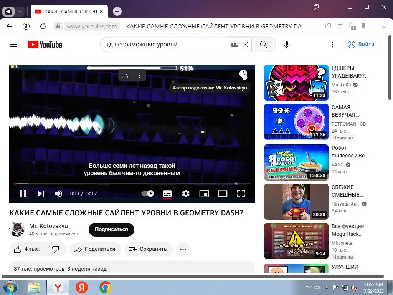The width and height of the screenshot is (393, 295).
Task: Enable miniplayer mode
Action: (x=204, y=194)
